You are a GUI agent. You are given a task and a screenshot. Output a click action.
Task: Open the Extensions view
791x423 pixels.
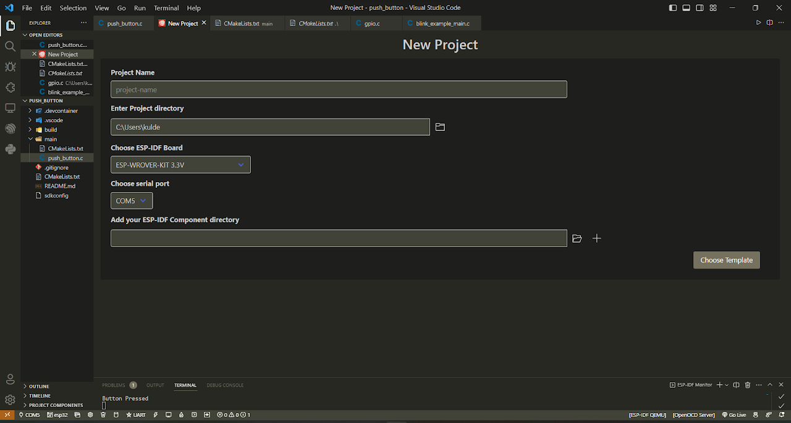pyautogui.click(x=10, y=88)
